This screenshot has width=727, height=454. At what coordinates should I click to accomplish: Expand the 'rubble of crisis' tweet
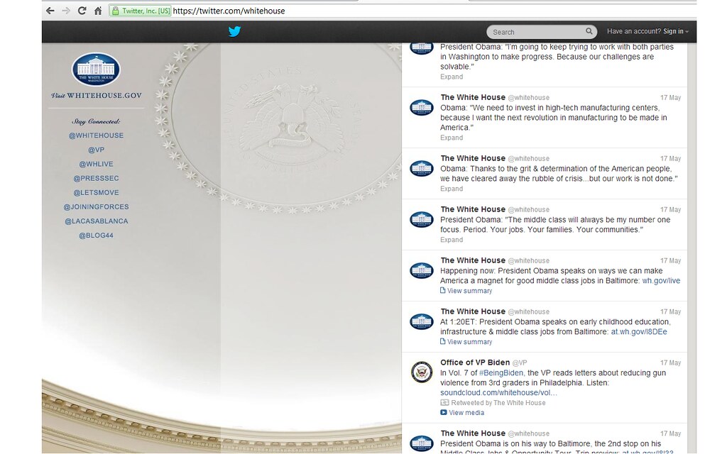point(452,189)
